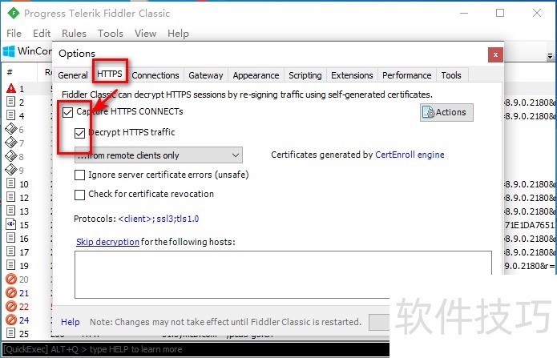Select session 1 warning icon
This screenshot has height=358, width=557.
[11, 88]
